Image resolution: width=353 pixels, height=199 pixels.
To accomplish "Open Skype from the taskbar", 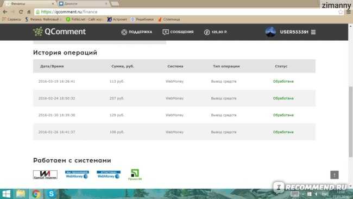I will pyautogui.click(x=51, y=194).
